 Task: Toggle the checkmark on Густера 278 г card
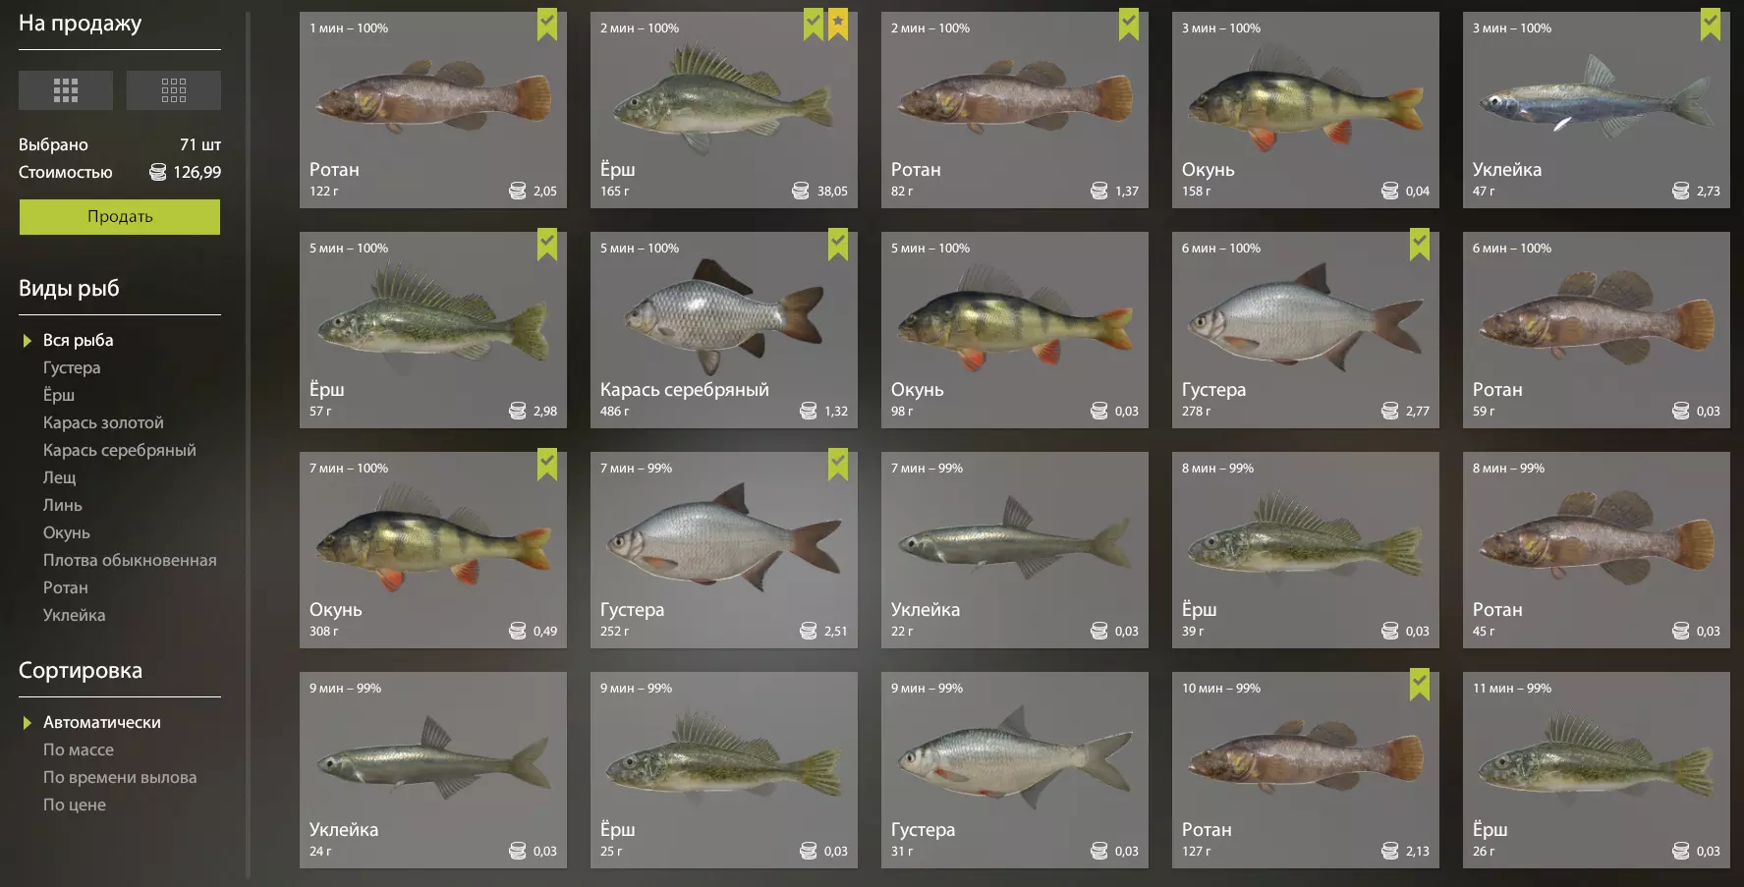click(1420, 245)
